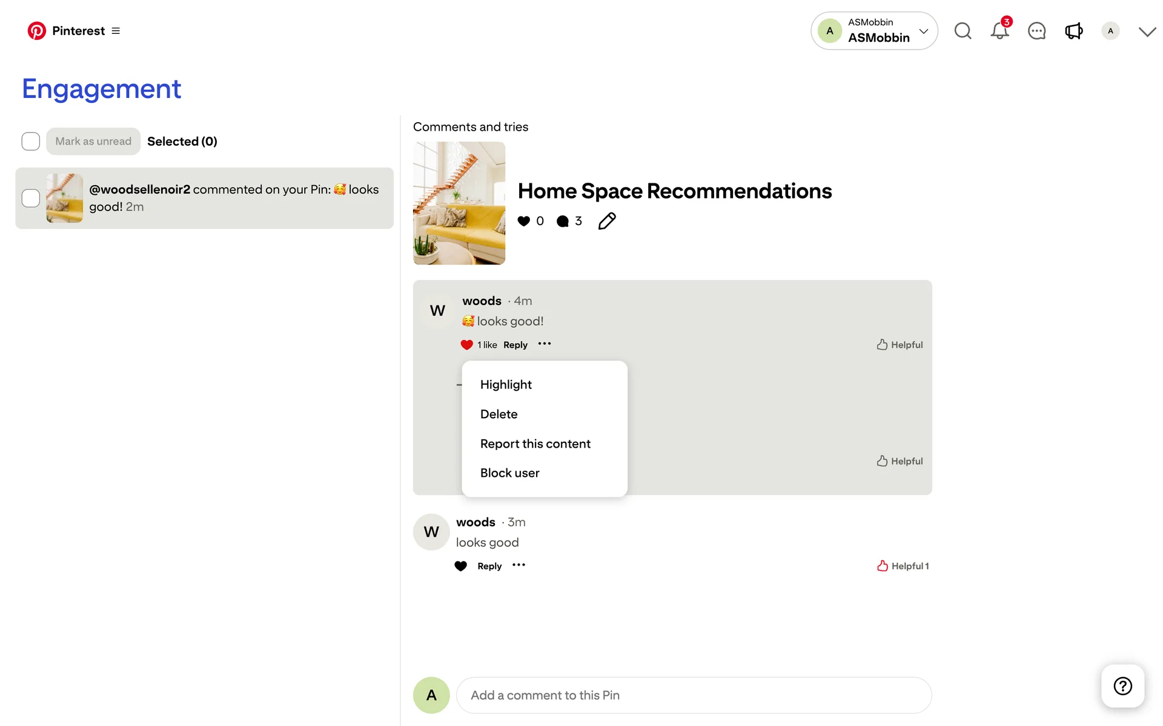Expand the far-right header chevron menu

pos(1147,31)
